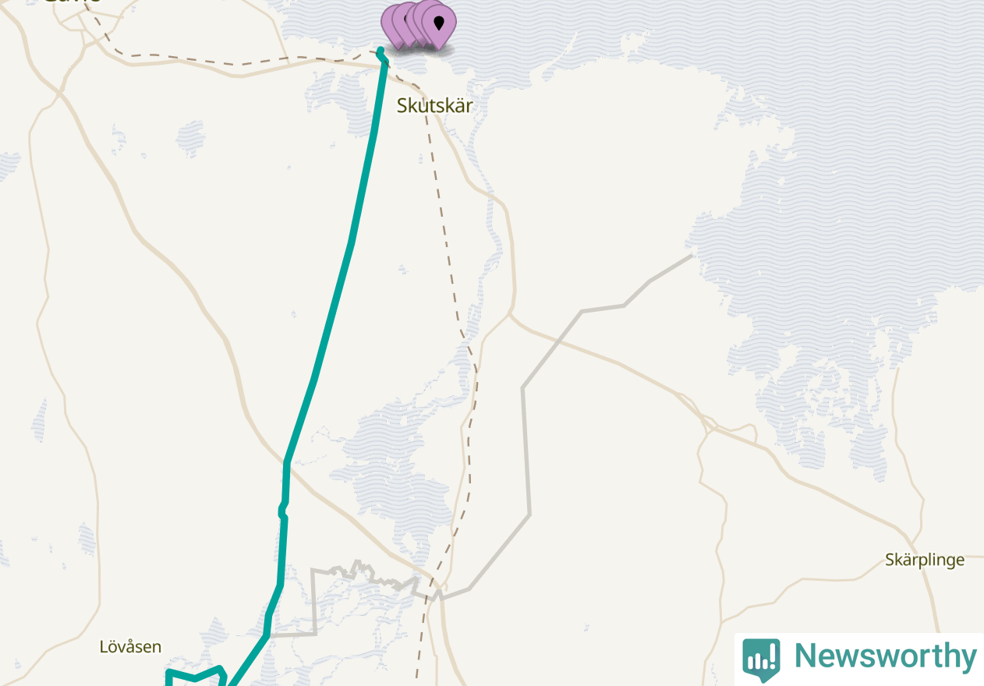Click the black dot inside the front pin

point(439,22)
